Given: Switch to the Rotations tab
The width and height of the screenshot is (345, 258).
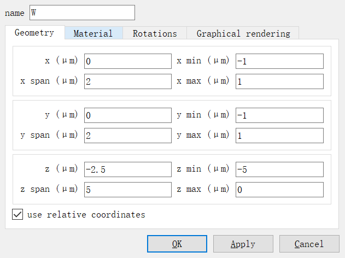Looking at the screenshot, I should pyautogui.click(x=155, y=33).
